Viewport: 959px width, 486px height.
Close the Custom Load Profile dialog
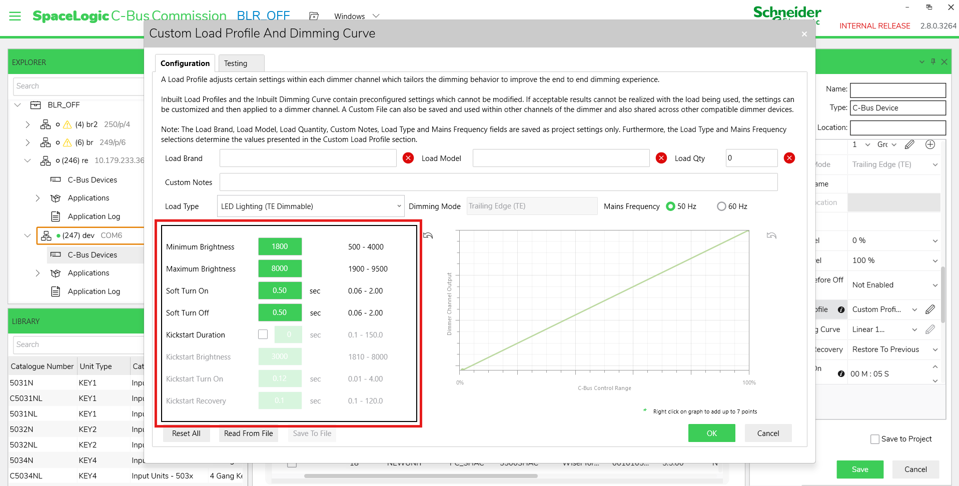point(804,34)
